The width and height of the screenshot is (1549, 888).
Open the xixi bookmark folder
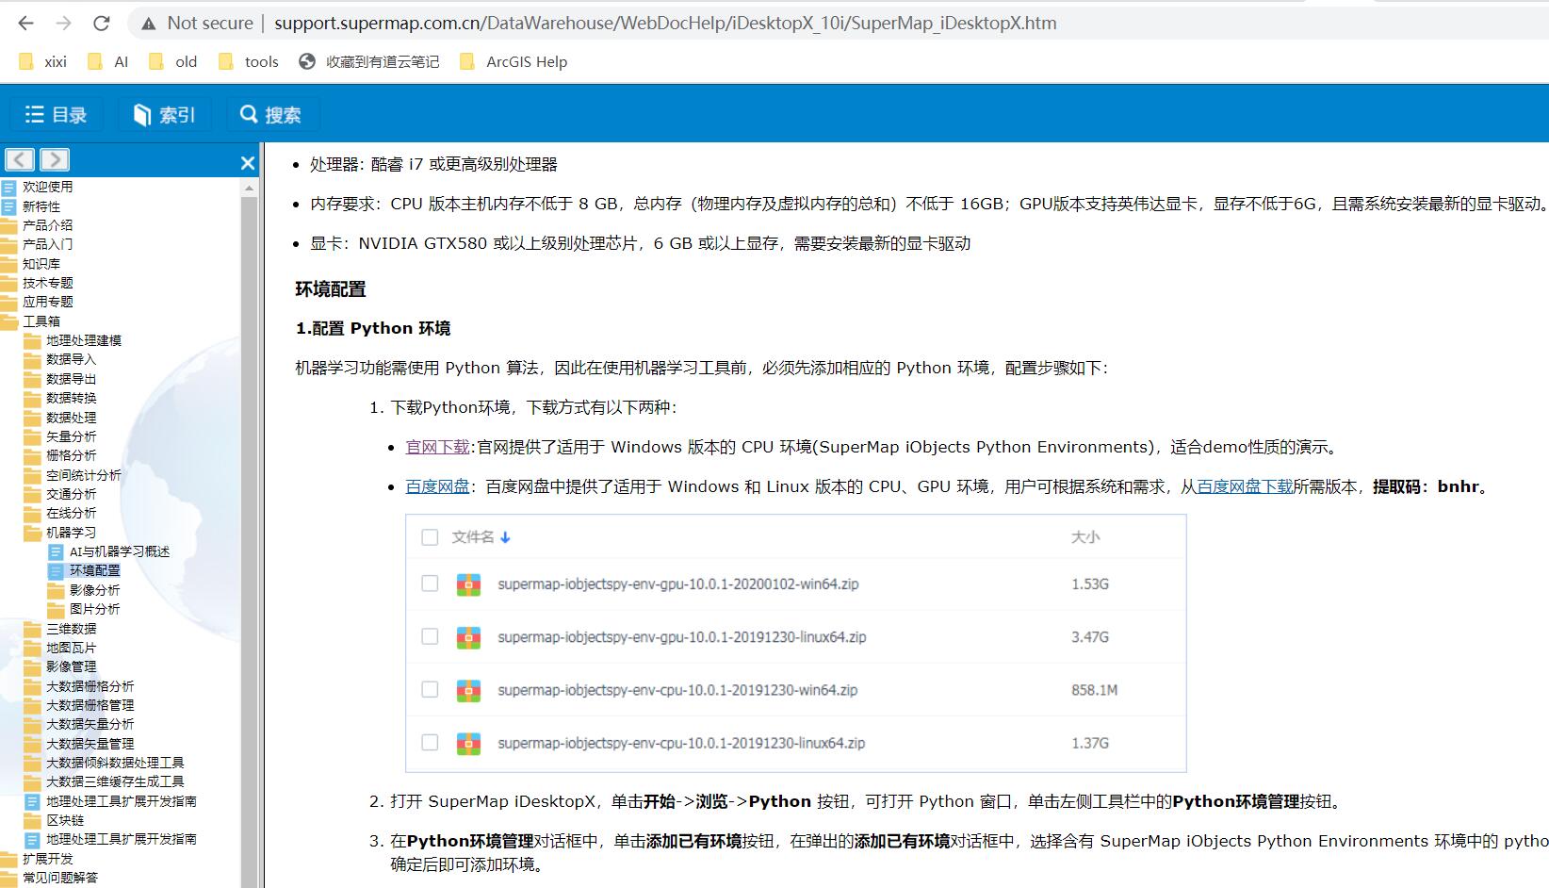43,61
